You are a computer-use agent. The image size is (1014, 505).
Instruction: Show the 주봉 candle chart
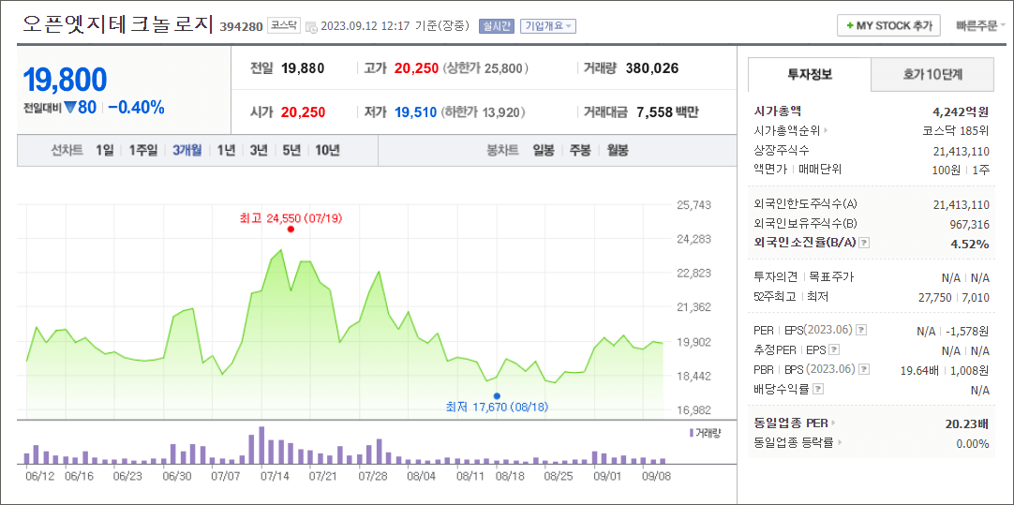(x=580, y=151)
